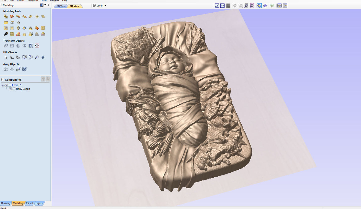
Task: Click the pin icon on Modeling panel
Action: point(48,5)
